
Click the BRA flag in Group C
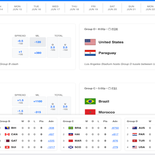tap(71, 128)
